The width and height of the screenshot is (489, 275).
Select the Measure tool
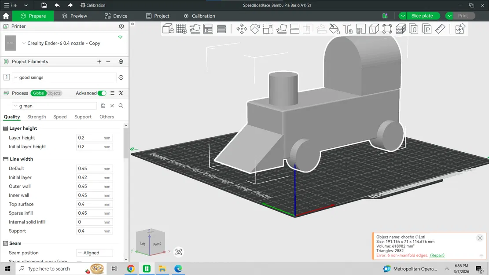pyautogui.click(x=441, y=29)
